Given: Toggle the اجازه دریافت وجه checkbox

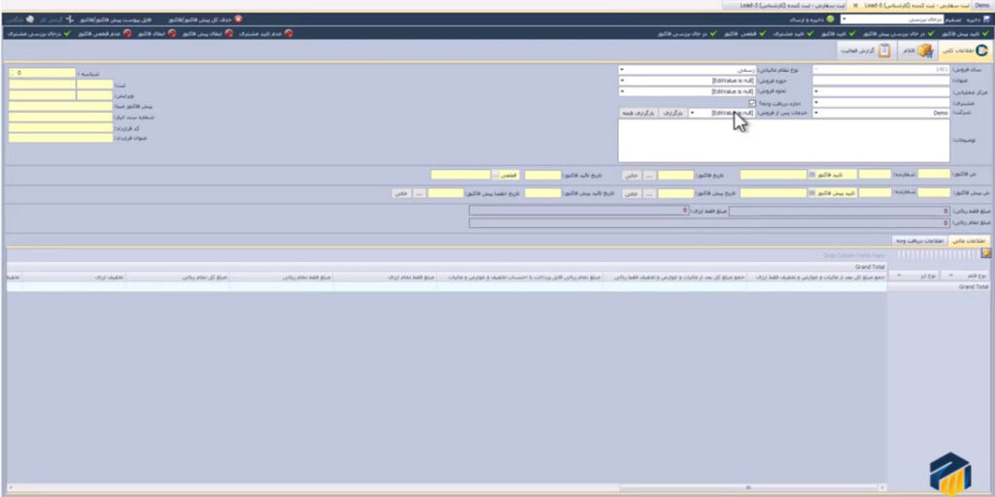Looking at the screenshot, I should (752, 103).
